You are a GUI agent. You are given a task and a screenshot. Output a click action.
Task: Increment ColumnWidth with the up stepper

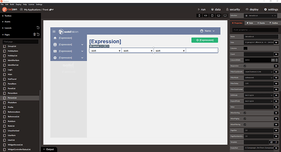tap(277, 59)
